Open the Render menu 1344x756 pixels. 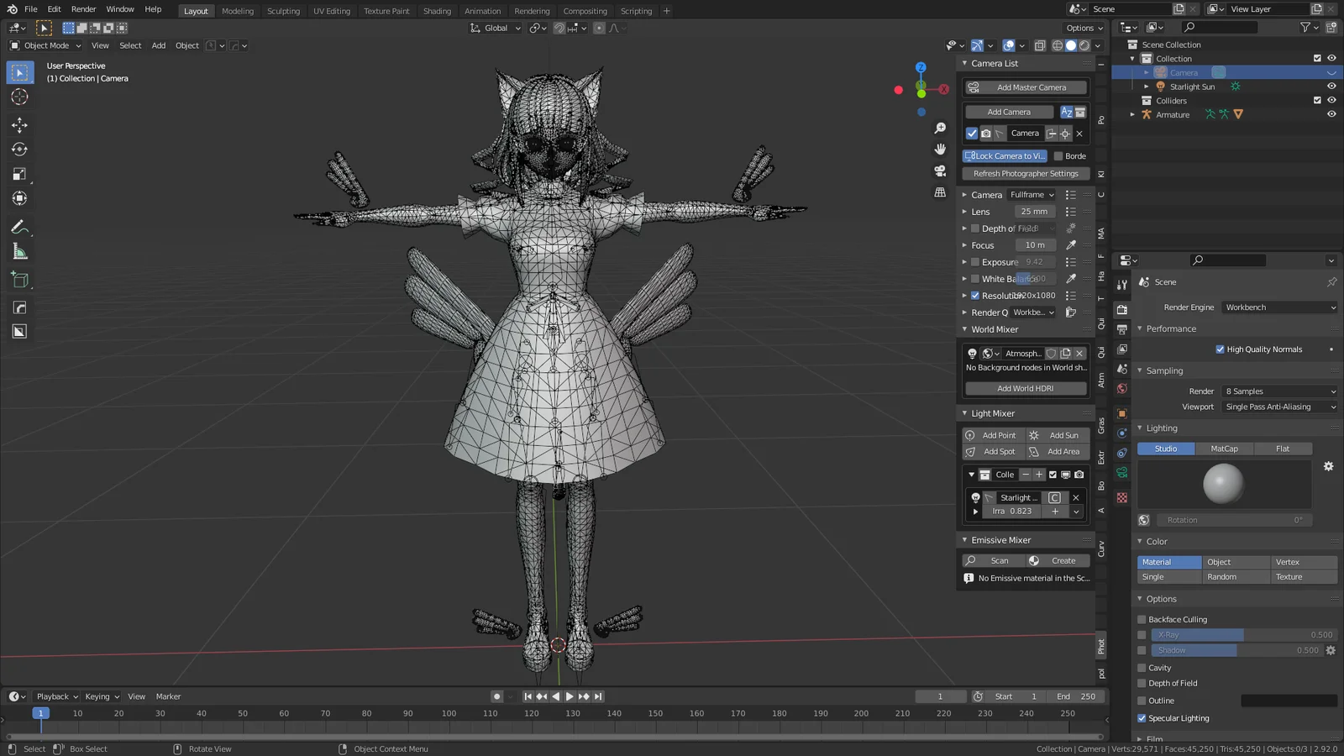click(x=83, y=9)
